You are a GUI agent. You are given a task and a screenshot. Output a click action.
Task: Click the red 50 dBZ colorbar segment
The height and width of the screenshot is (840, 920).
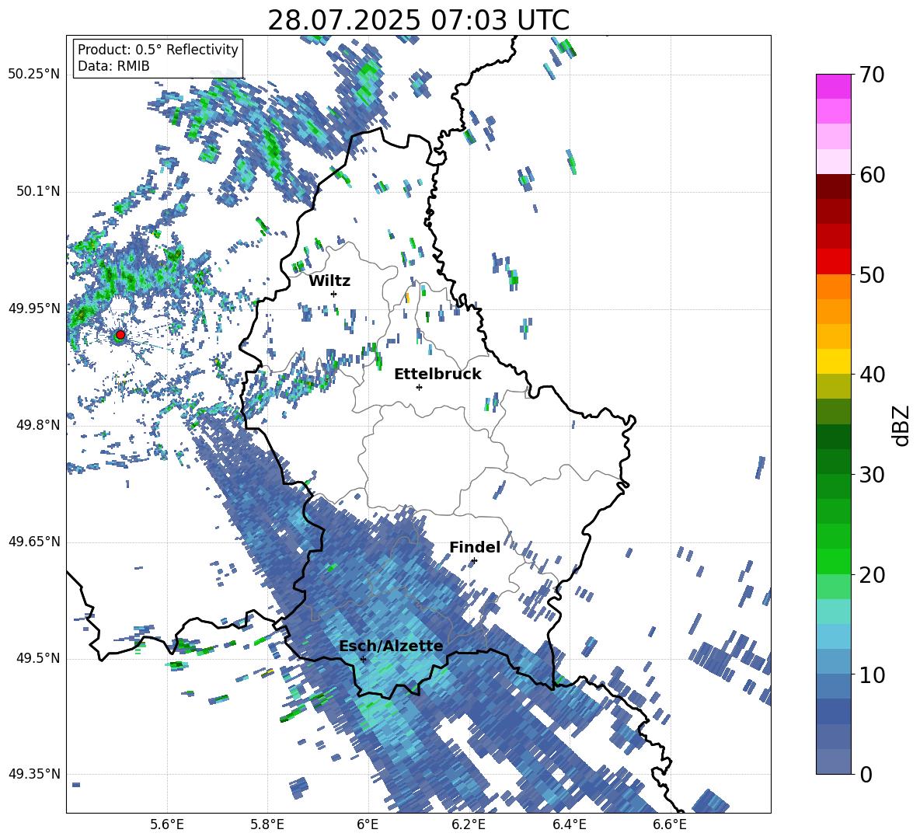pyautogui.click(x=833, y=262)
